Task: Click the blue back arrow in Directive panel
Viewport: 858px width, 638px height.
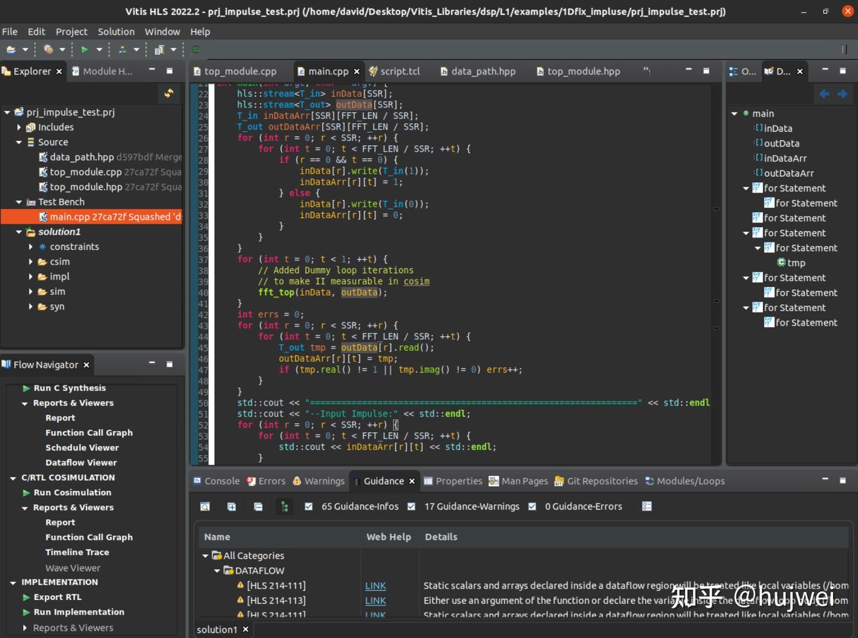Action: coord(824,94)
